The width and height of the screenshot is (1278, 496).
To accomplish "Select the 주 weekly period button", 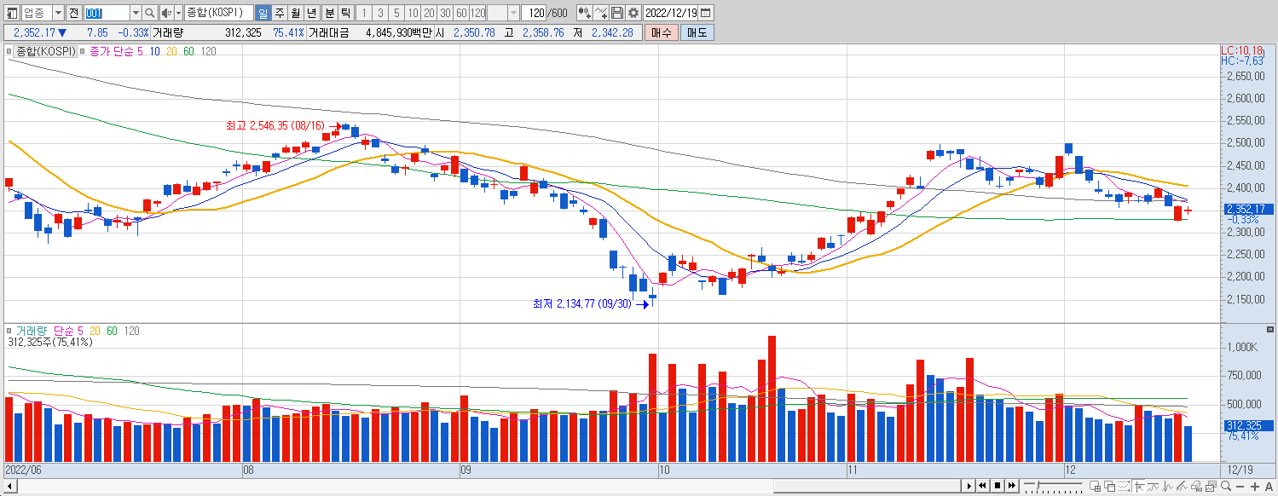I will pyautogui.click(x=279, y=13).
